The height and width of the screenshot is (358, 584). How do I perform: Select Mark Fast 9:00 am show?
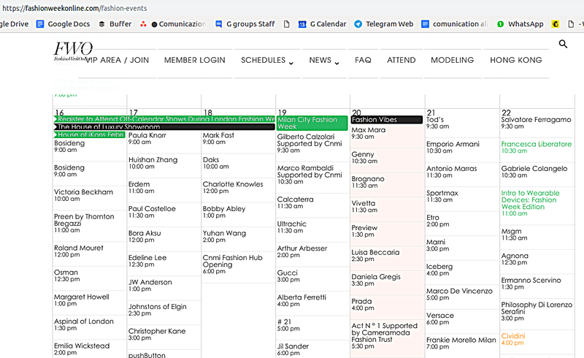point(218,138)
